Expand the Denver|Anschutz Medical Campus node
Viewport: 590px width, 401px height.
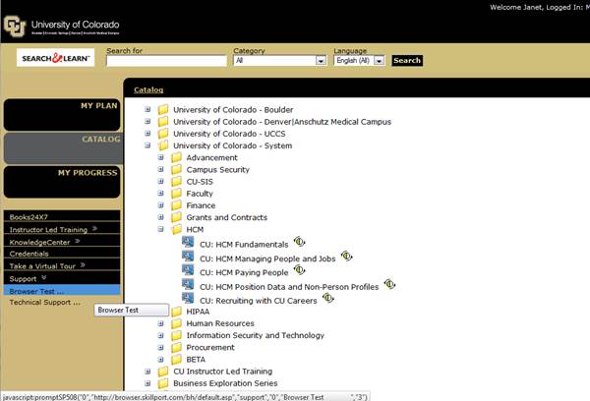pos(147,122)
